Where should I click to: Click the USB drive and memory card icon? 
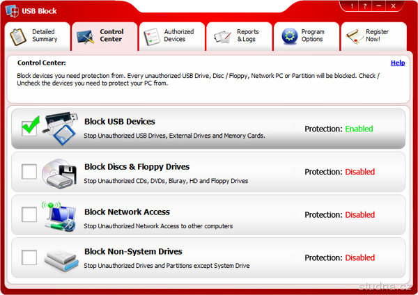click(60, 129)
